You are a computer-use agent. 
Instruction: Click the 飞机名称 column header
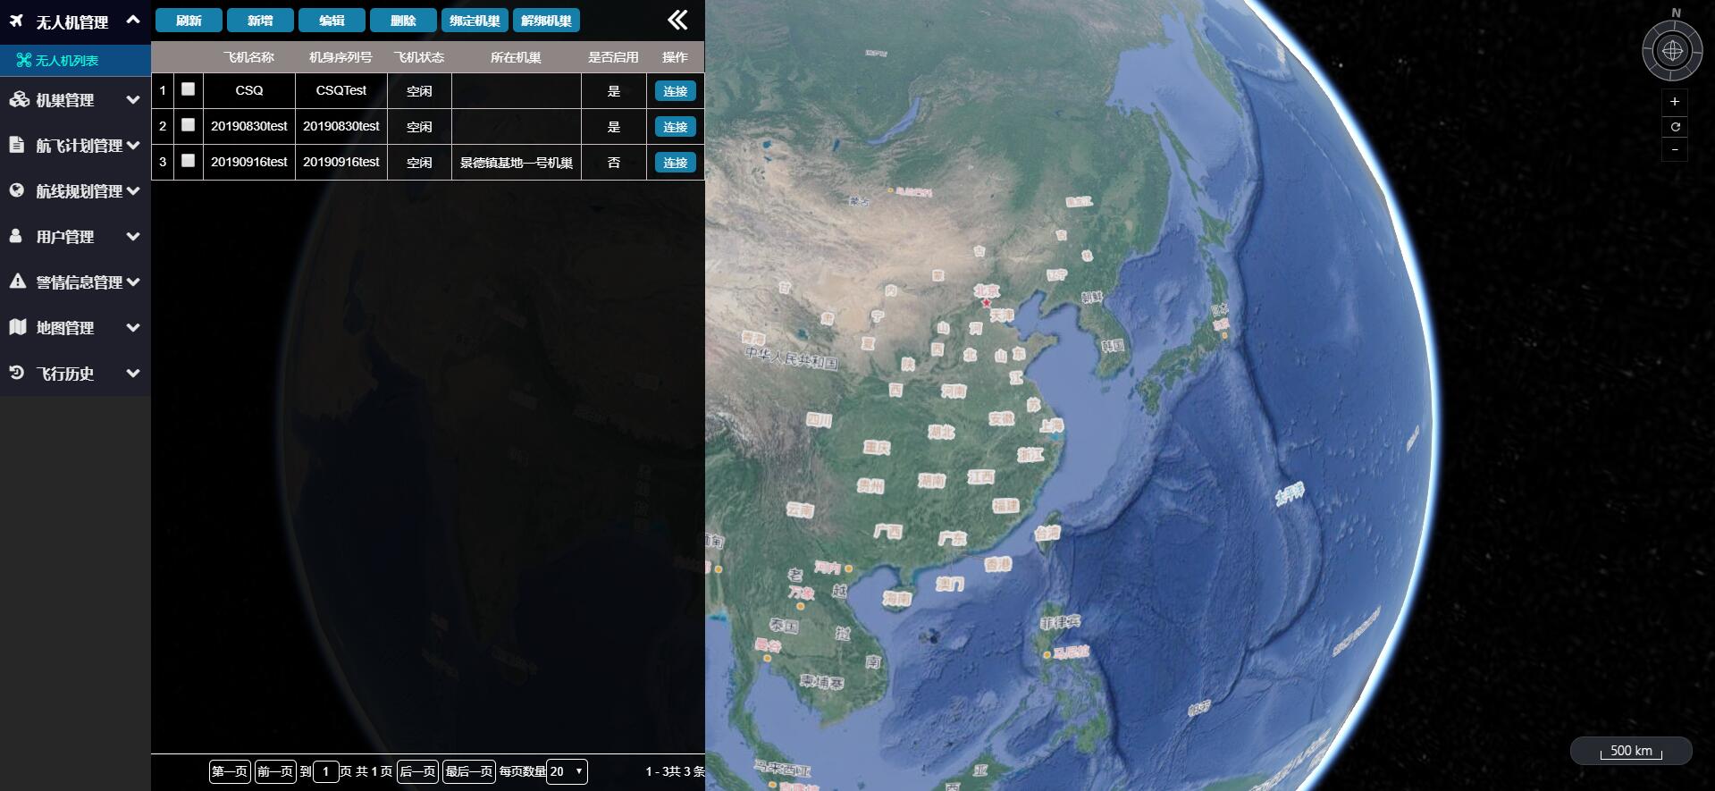pyautogui.click(x=248, y=57)
